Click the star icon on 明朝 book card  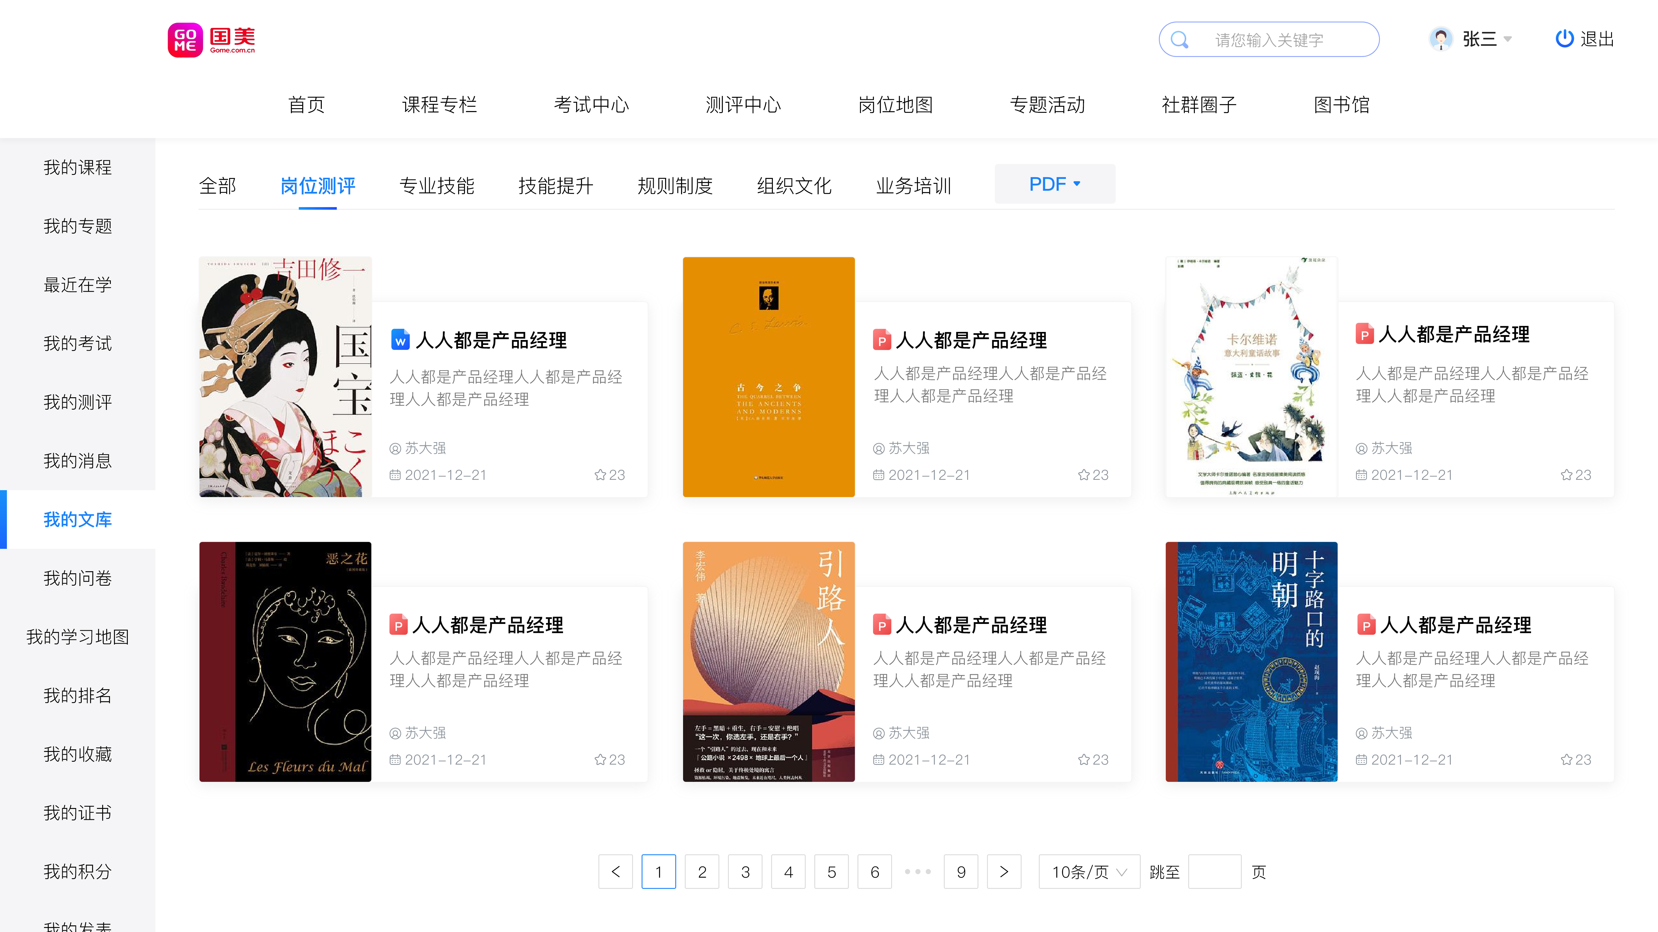(x=1566, y=760)
